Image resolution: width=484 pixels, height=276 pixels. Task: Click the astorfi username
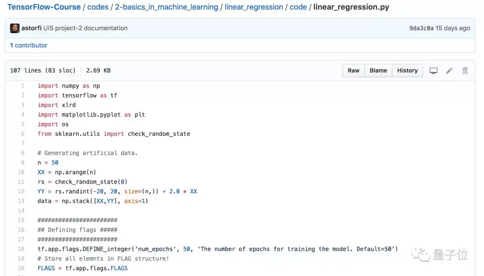pos(34,28)
